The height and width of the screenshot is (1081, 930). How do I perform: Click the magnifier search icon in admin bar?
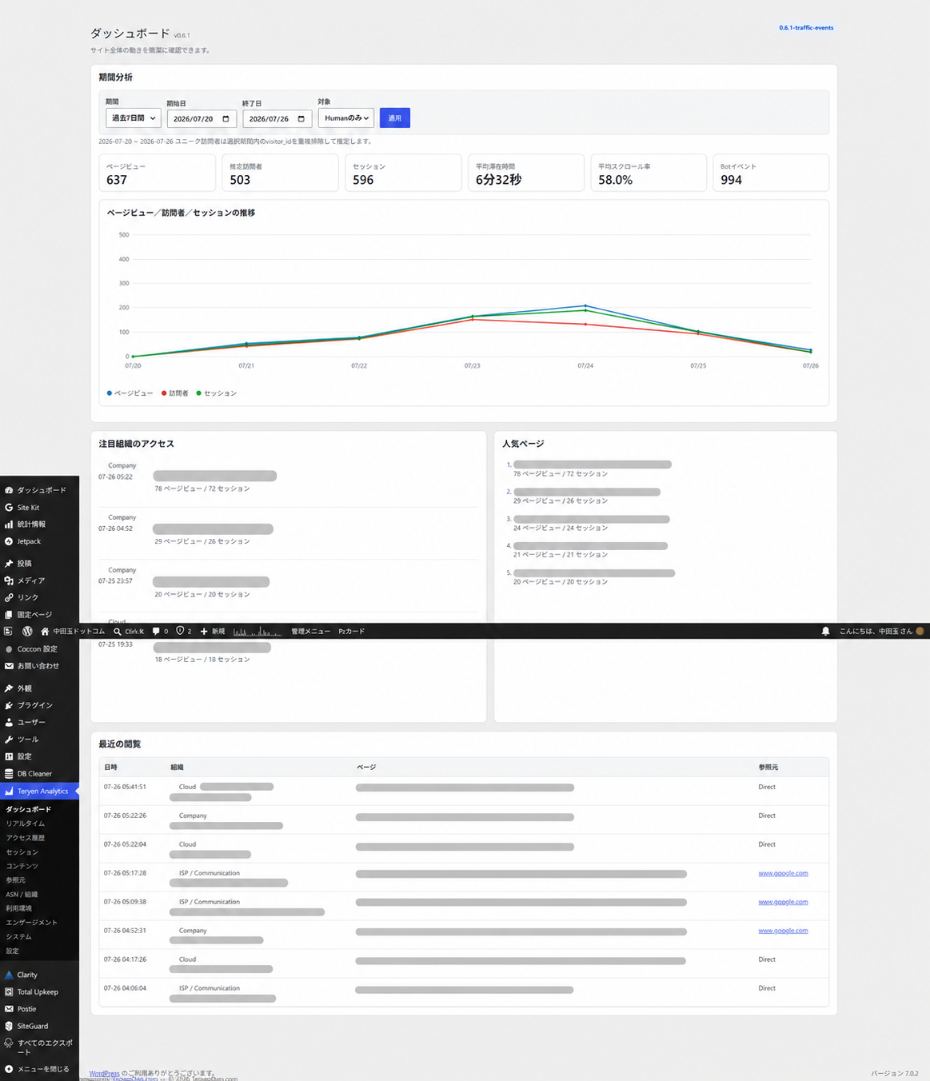(118, 632)
